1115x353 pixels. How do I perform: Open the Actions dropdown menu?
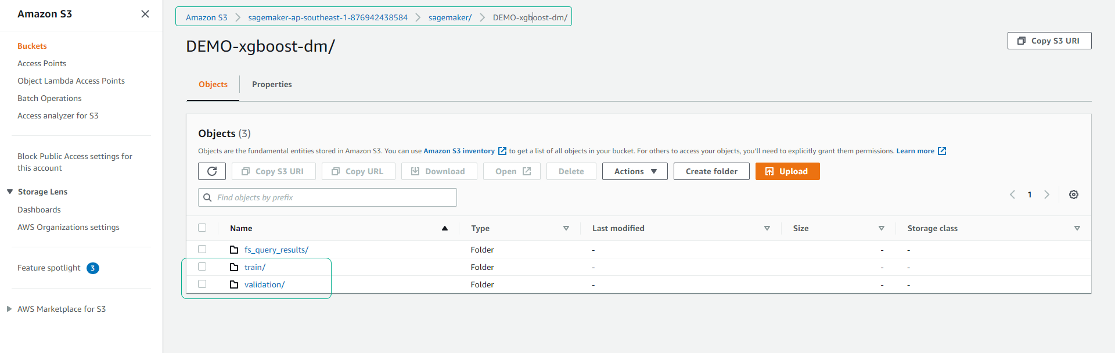635,171
